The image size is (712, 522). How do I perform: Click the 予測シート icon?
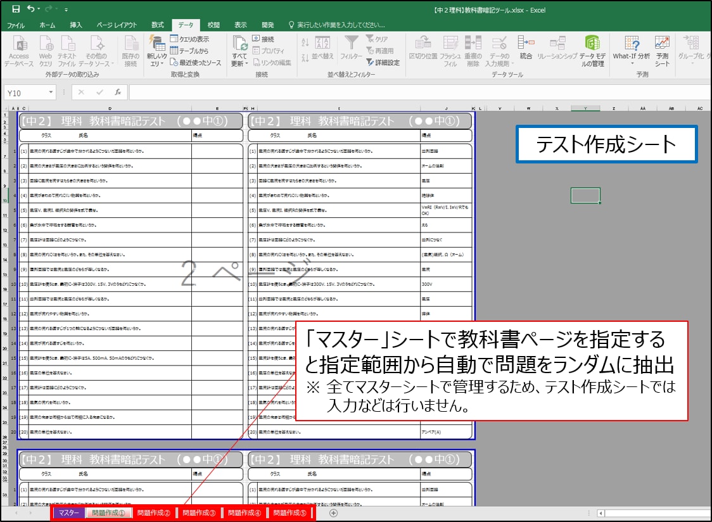[x=662, y=51]
